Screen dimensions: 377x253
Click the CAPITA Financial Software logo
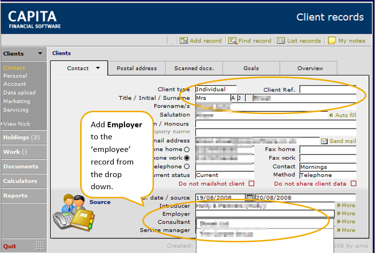click(34, 20)
